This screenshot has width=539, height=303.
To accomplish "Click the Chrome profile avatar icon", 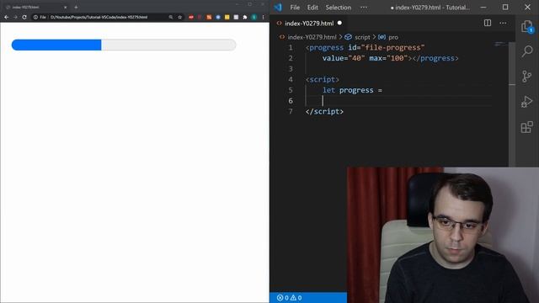I will (x=254, y=17).
